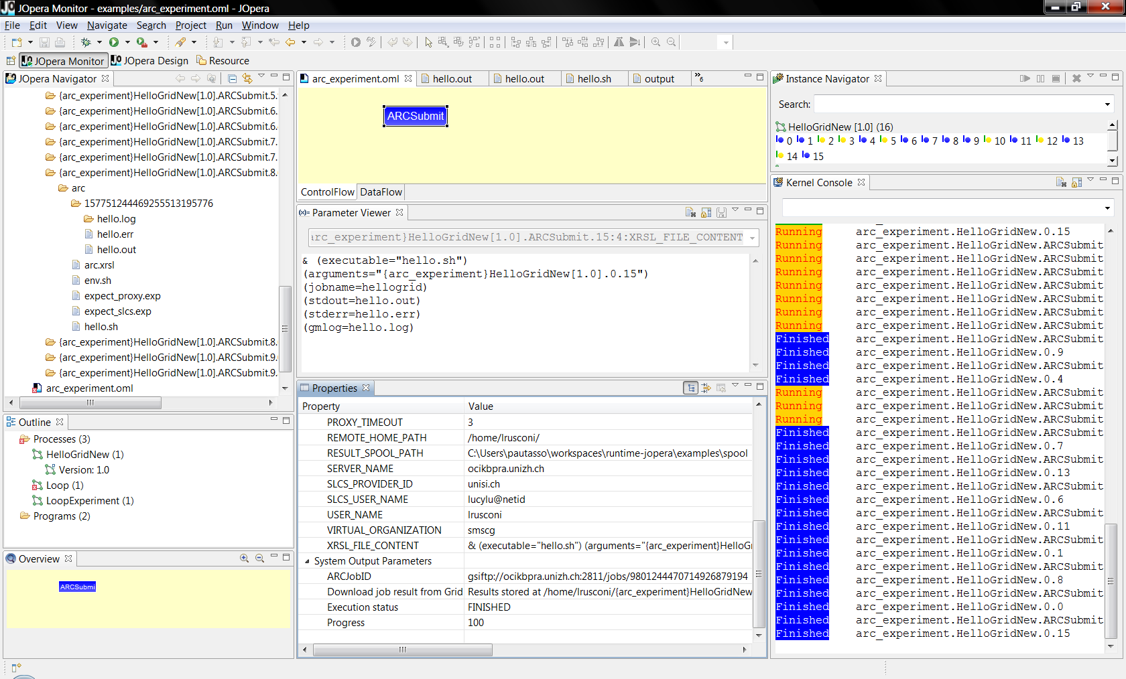Click the New wizard toolbar icon
Viewport: 1126px width, 679px height.
point(17,42)
